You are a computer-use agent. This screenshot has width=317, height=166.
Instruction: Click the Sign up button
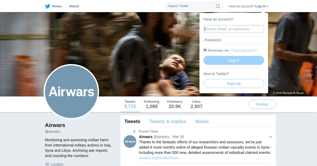(x=234, y=84)
